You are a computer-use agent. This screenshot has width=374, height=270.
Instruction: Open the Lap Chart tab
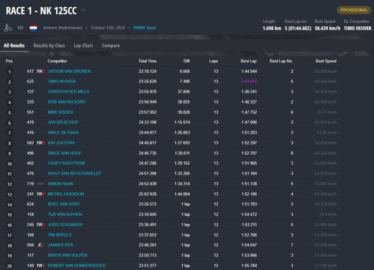pyautogui.click(x=83, y=46)
